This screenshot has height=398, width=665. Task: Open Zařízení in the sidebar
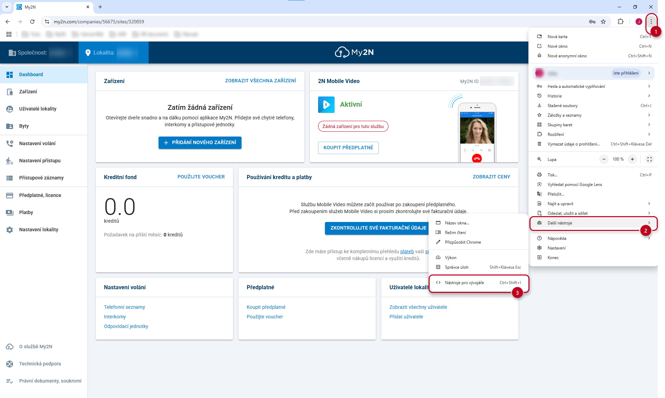[44, 92]
